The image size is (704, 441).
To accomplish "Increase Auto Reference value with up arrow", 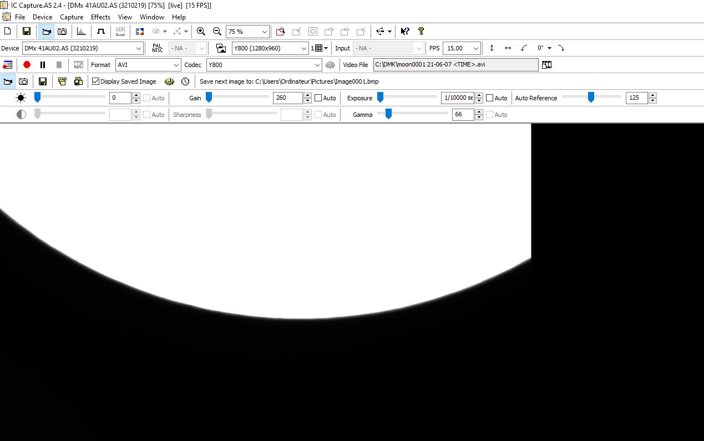I will click(652, 95).
